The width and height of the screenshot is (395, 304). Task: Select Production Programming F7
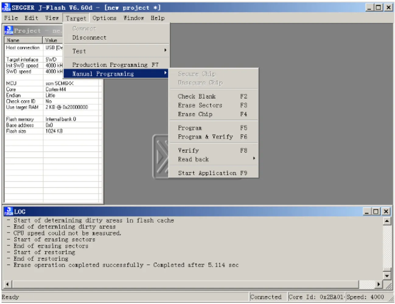tap(116, 65)
